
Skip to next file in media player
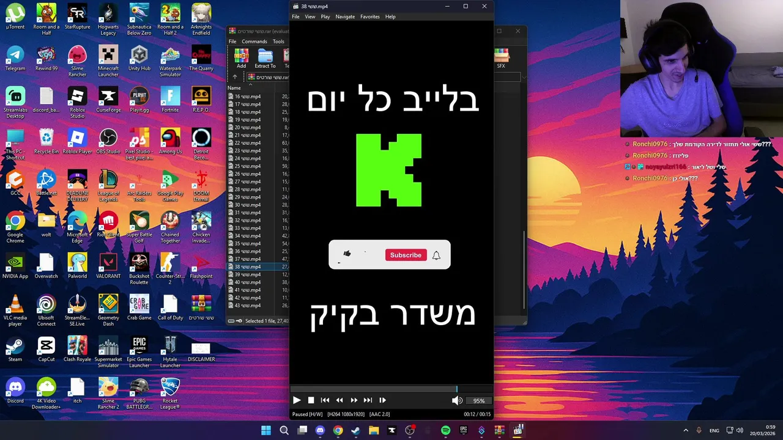[368, 400]
